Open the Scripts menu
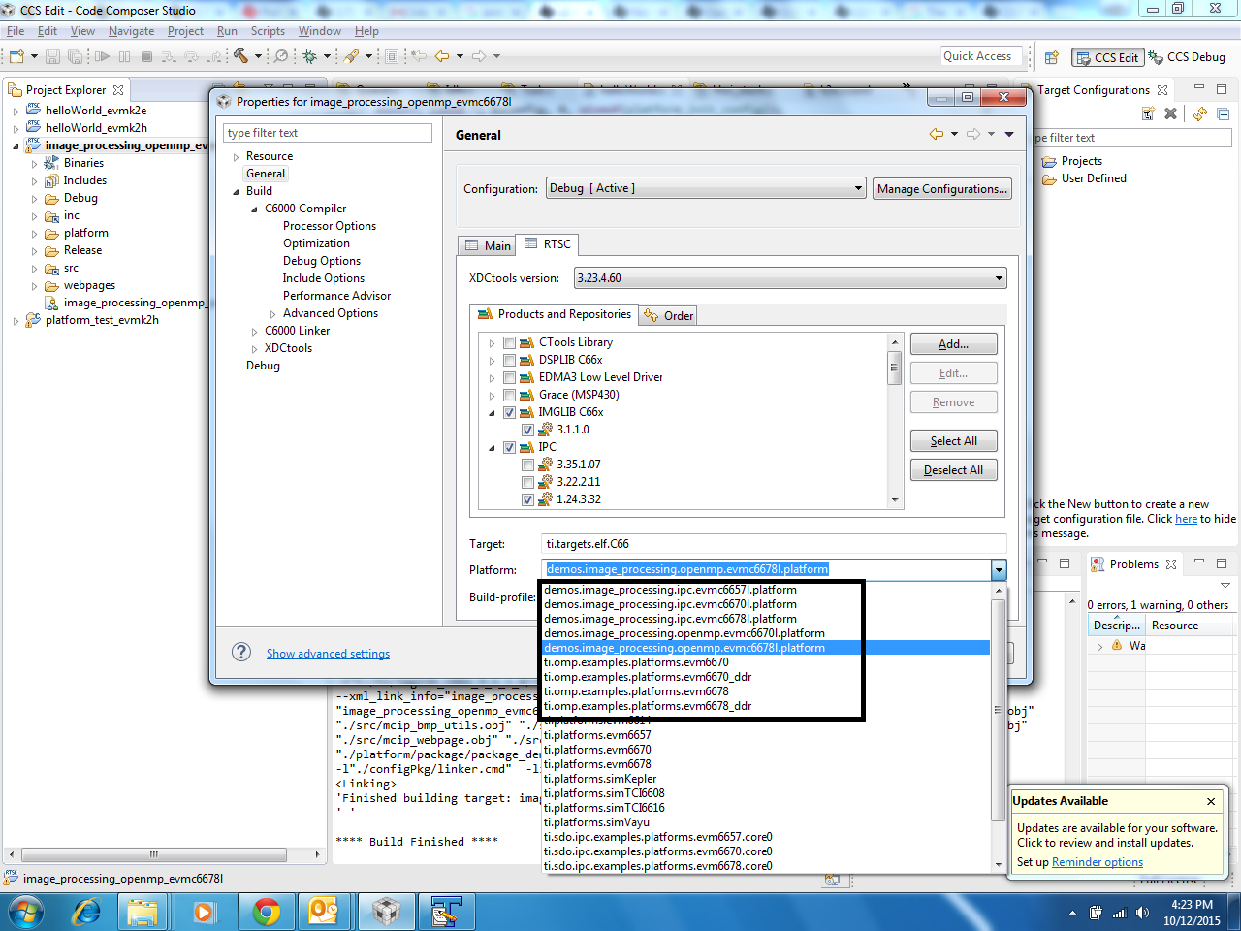The width and height of the screenshot is (1241, 931). [268, 31]
